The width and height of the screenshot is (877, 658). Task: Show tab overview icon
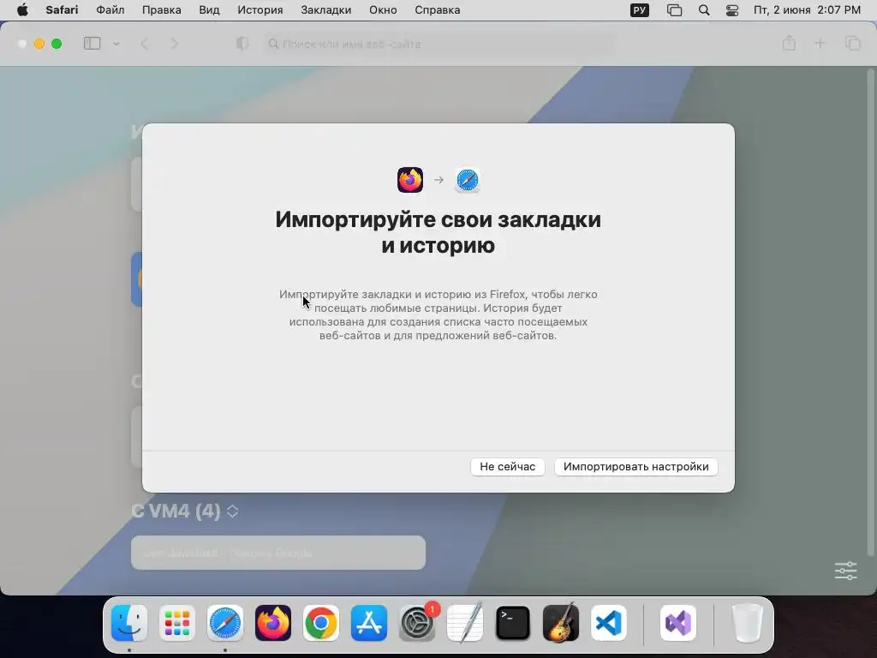(852, 43)
